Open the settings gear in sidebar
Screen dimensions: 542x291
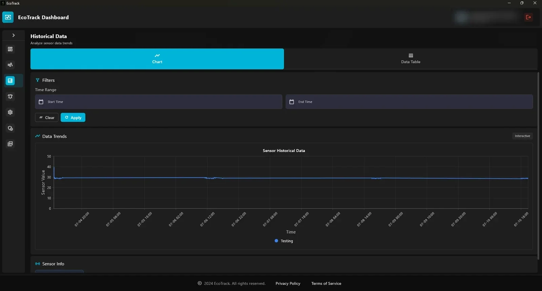[10, 112]
